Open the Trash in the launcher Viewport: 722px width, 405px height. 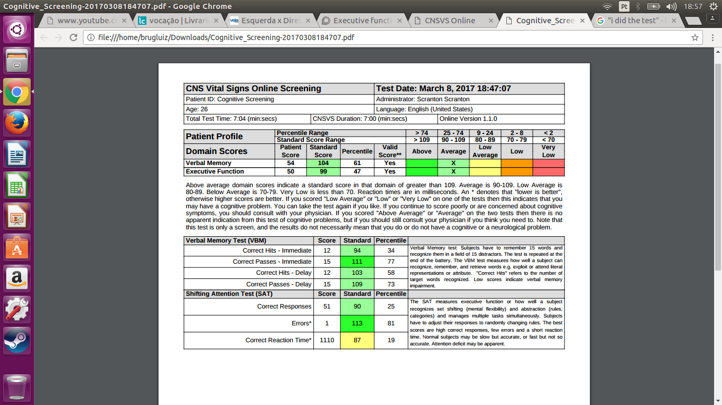(x=17, y=387)
